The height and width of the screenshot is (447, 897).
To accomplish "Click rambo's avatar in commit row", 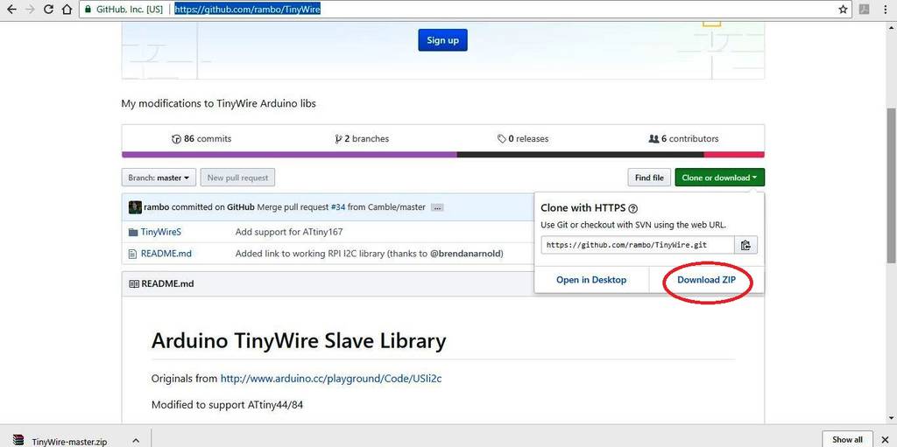I will [x=135, y=207].
